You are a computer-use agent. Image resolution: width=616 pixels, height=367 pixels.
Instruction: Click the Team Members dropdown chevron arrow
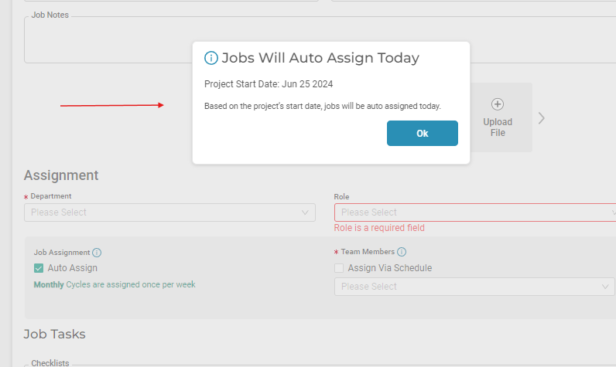(x=605, y=287)
